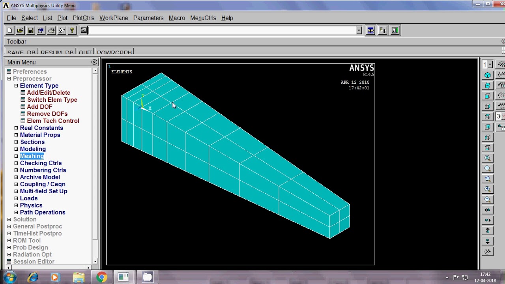Raise hidden windows icon next to command bar
The image size is (505, 284).
[370, 30]
